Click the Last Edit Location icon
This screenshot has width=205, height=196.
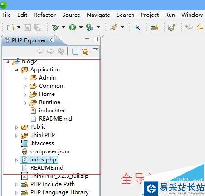[189, 27]
